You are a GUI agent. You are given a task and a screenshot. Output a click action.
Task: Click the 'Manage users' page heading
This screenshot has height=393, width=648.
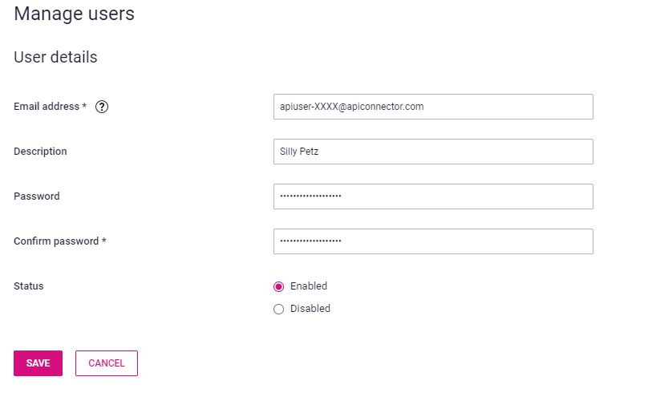(x=74, y=14)
